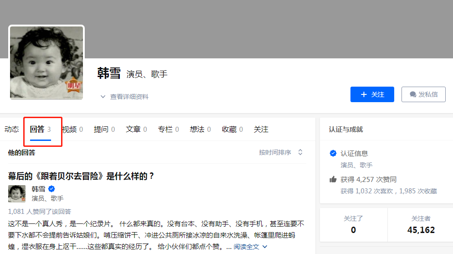Expand answer with 阅读全文

click(250, 247)
